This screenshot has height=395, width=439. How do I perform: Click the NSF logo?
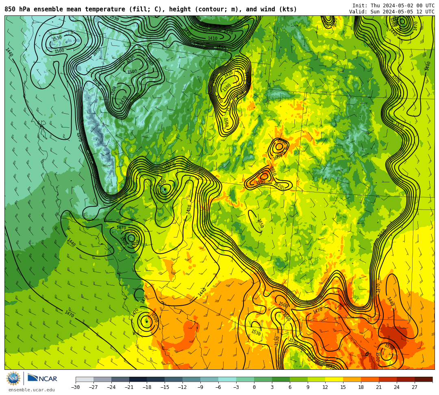click(13, 378)
